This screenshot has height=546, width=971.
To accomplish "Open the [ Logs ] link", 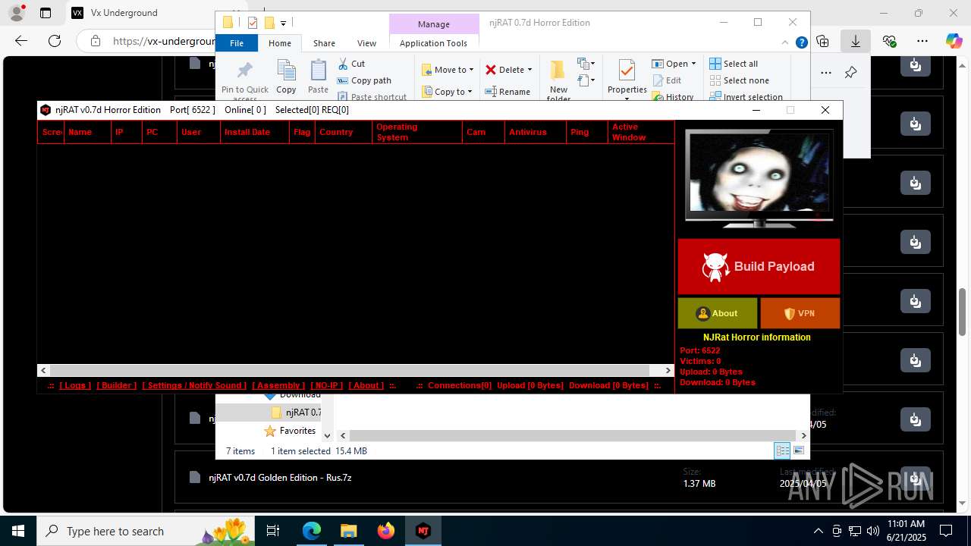I will pyautogui.click(x=75, y=385).
